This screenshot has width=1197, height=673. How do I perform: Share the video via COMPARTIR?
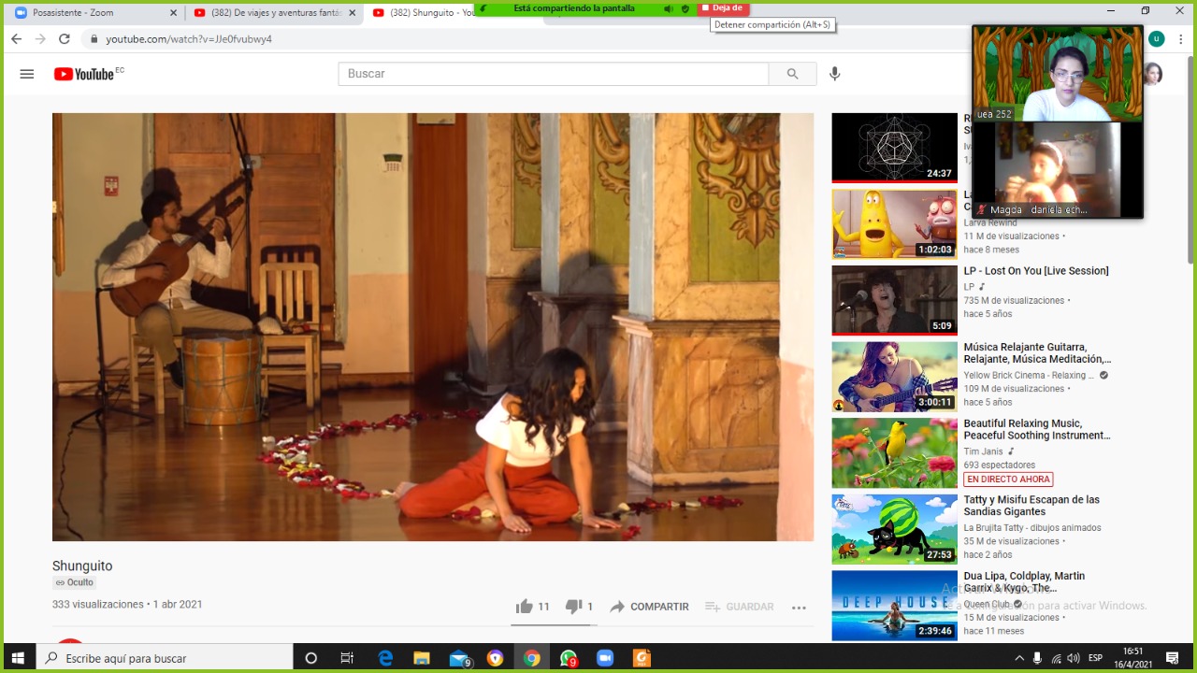point(649,607)
